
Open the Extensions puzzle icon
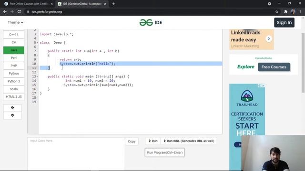[x=285, y=11]
